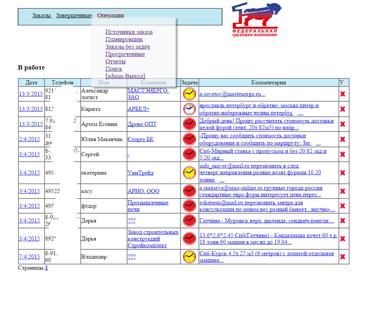Viewport: 365px width, 309px height.
Task: Open the red clock task for Стройкомплект
Action: (x=189, y=238)
